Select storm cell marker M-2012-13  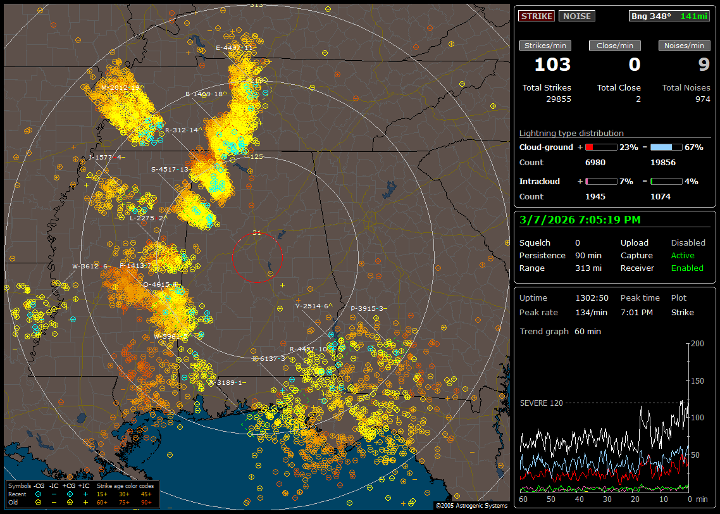pos(120,88)
